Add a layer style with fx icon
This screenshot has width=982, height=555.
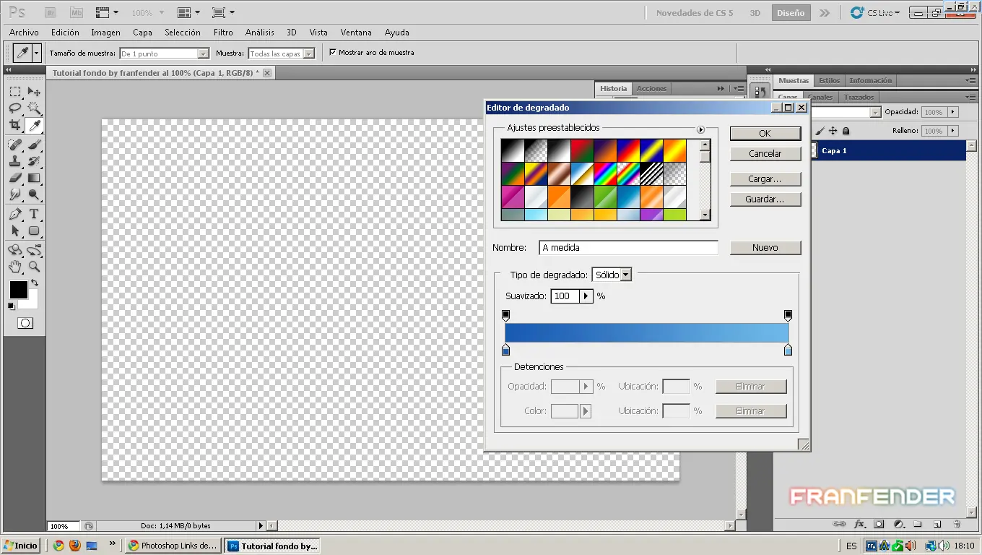point(859,524)
